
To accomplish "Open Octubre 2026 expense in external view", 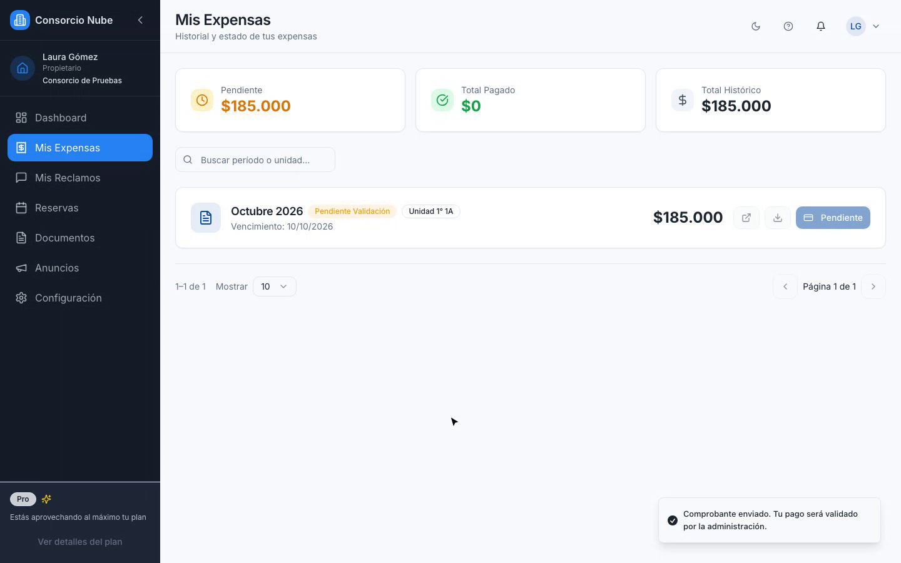I will [746, 218].
